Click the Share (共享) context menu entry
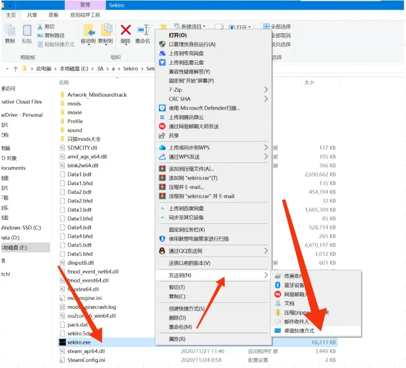The width and height of the screenshot is (406, 368). coord(214,135)
